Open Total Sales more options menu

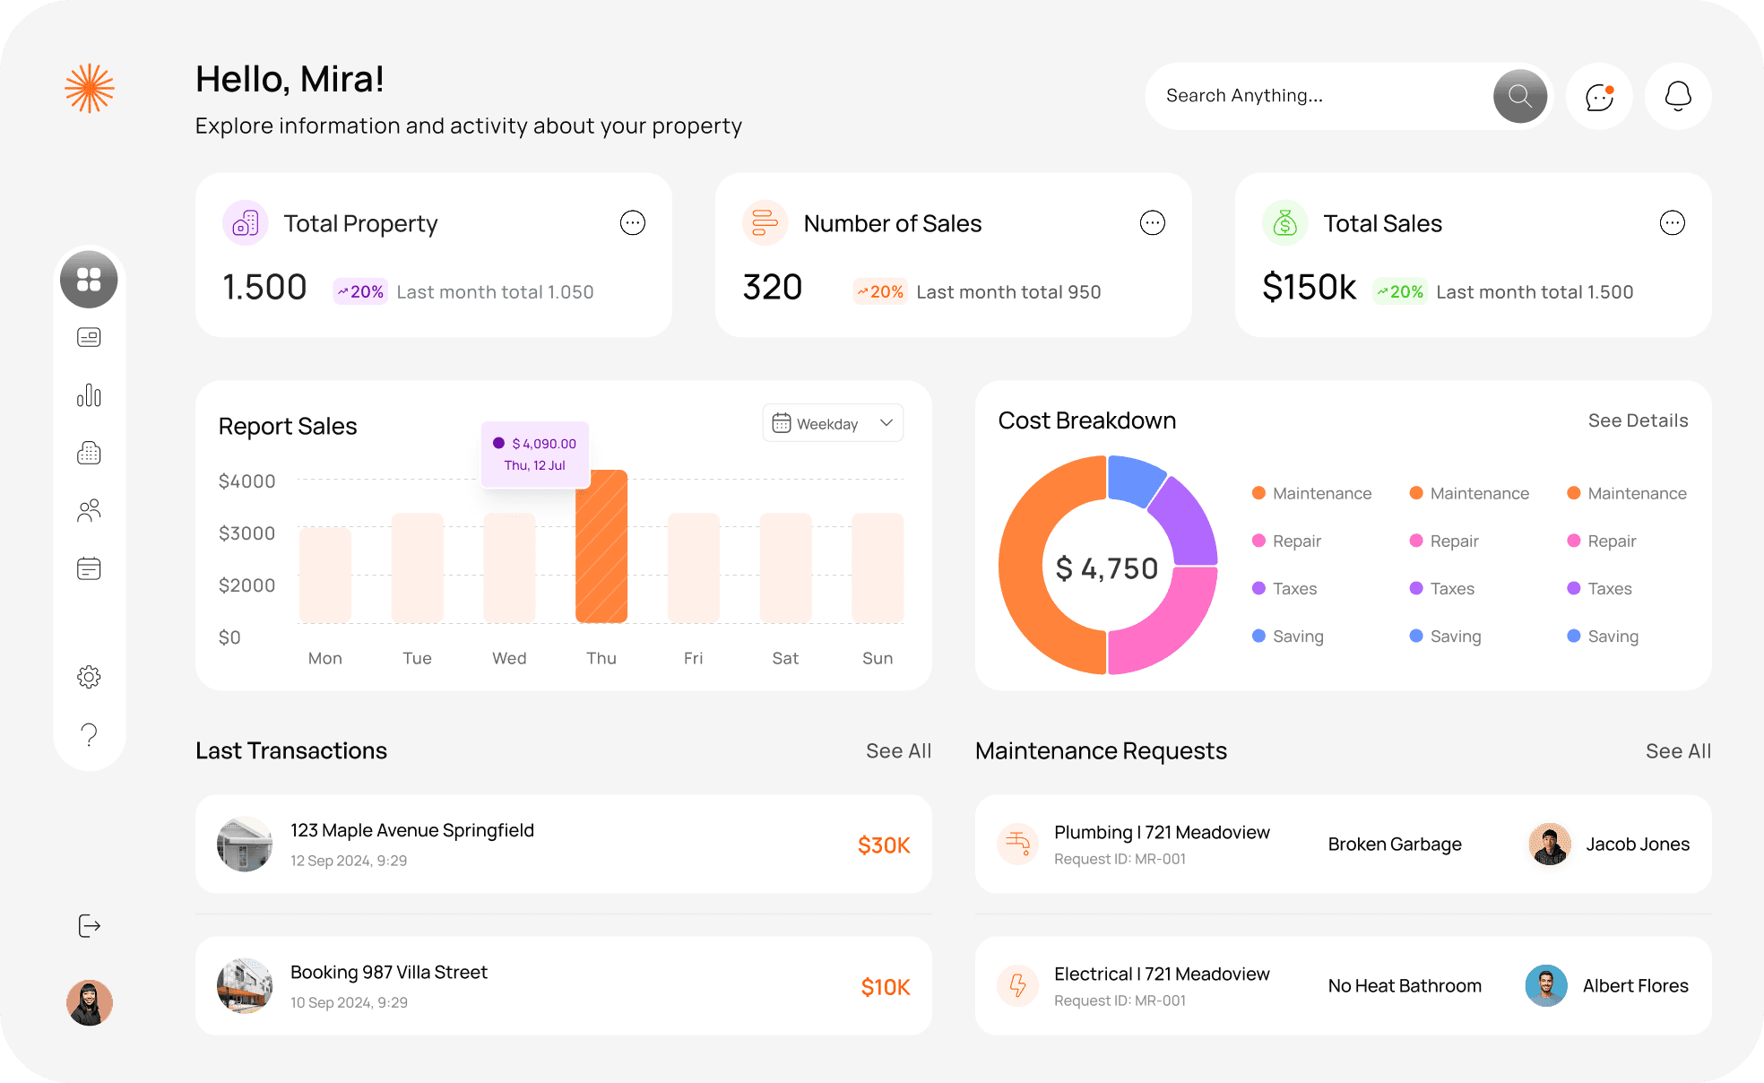(1672, 222)
